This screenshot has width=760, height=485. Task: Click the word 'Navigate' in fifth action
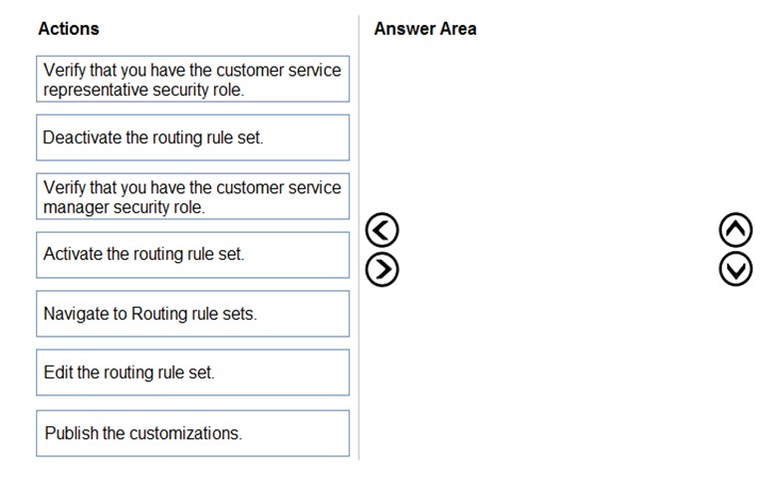point(75,314)
